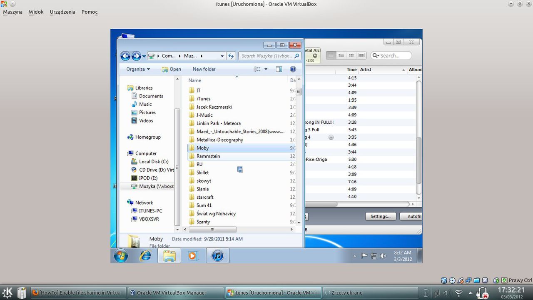Launch Internet Explorer from Windows taskbar
Image resolution: width=533 pixels, height=300 pixels.
[145, 256]
